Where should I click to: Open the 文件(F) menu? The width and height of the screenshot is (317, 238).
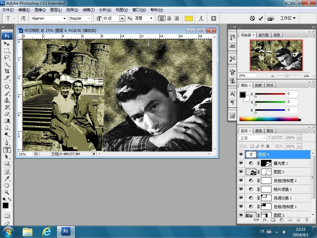point(8,10)
